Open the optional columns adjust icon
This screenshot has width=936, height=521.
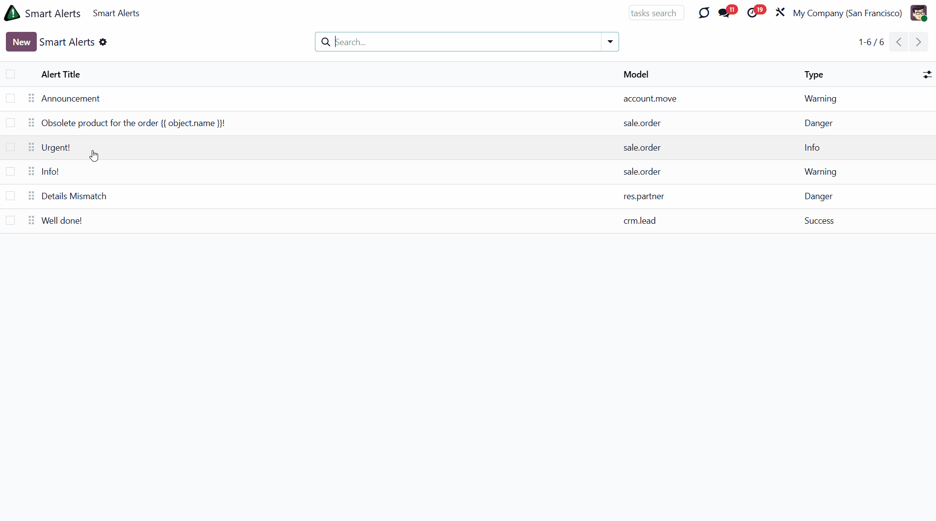coord(927,75)
